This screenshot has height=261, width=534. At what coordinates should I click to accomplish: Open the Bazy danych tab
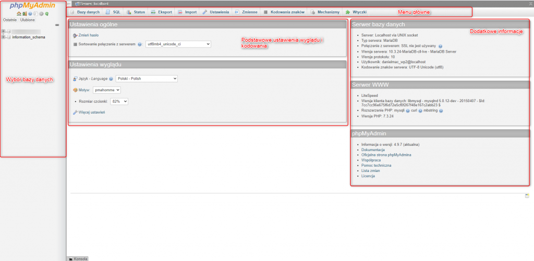[x=85, y=12]
